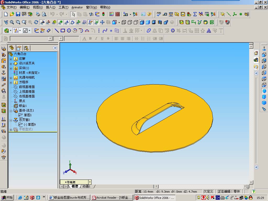Open ConfigurationManager tab in left panel
Screen dimensions: 268x201
click(x=26, y=48)
